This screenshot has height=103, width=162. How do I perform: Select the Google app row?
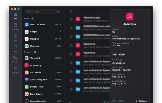pyautogui.click(x=43, y=32)
